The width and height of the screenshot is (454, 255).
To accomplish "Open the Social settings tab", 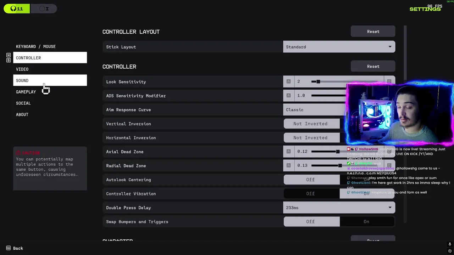I will pos(50,103).
